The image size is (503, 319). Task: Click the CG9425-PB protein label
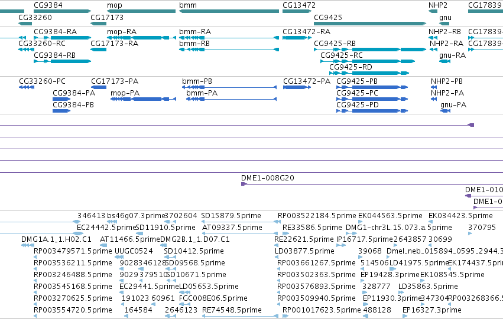click(x=357, y=81)
